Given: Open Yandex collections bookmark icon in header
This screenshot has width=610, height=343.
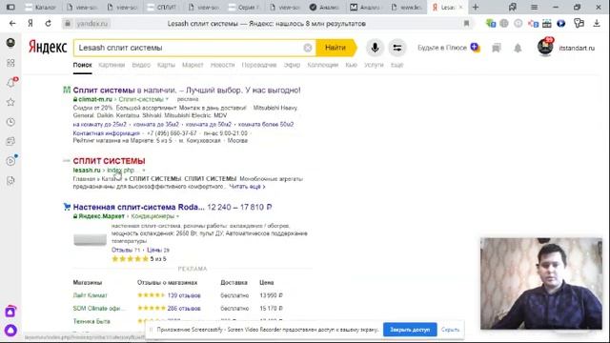Looking at the screenshot, I should click(496, 49).
